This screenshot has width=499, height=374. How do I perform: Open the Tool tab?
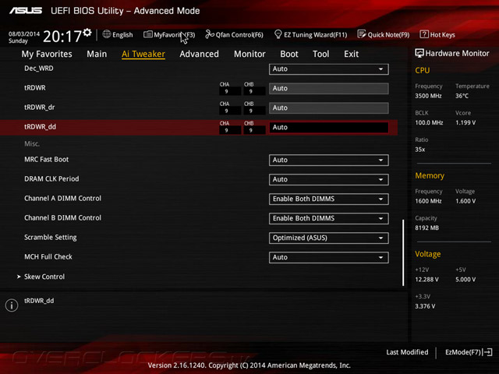click(320, 54)
